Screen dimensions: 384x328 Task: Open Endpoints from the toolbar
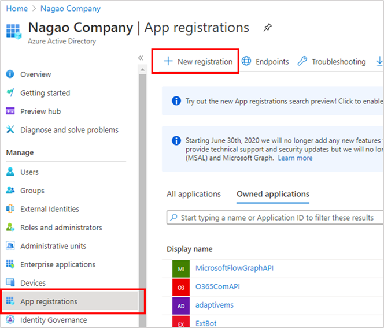(272, 62)
